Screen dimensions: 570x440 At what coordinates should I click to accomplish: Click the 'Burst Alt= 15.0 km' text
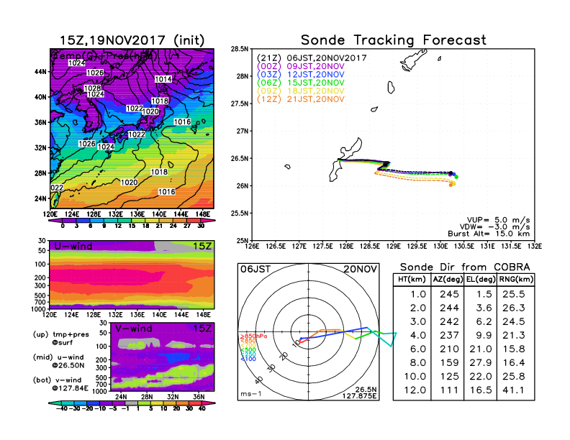coord(489,234)
